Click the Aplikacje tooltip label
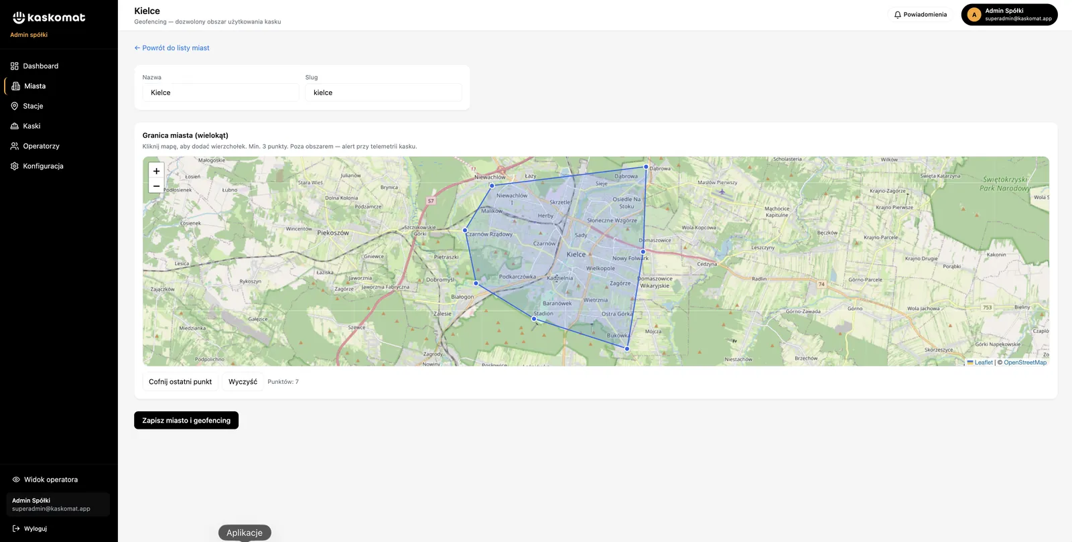1072x542 pixels. (x=245, y=533)
